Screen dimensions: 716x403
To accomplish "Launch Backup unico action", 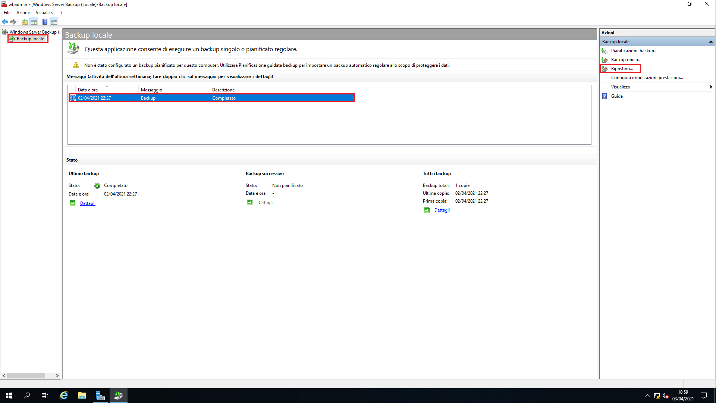I will pyautogui.click(x=626, y=60).
